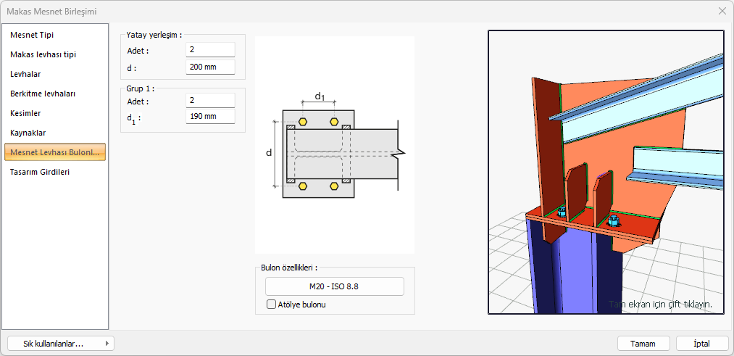Expand the Sık kullanılanlar dropdown

point(61,344)
